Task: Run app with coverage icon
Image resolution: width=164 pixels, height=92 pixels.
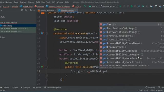Action: point(135,6)
